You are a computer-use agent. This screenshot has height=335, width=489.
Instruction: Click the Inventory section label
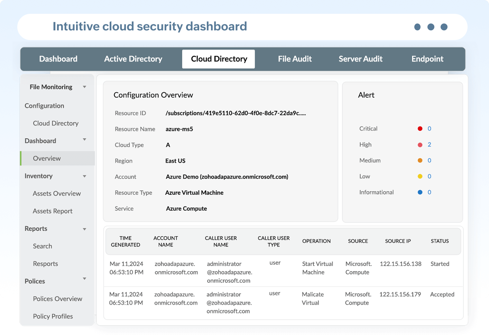[38, 176]
